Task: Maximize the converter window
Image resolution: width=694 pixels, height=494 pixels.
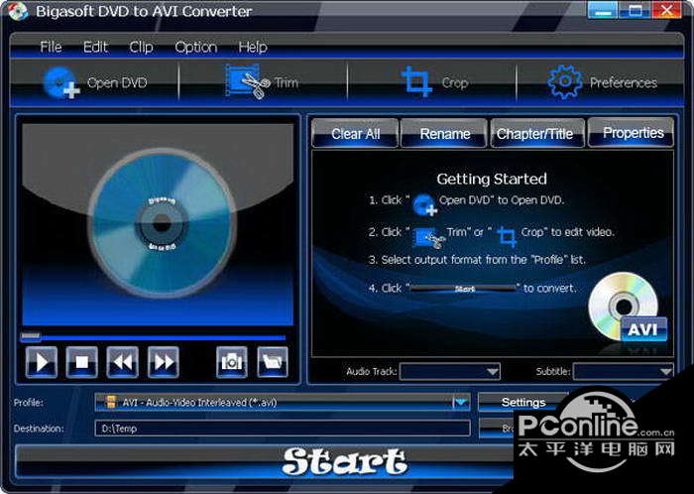Action: (636, 10)
